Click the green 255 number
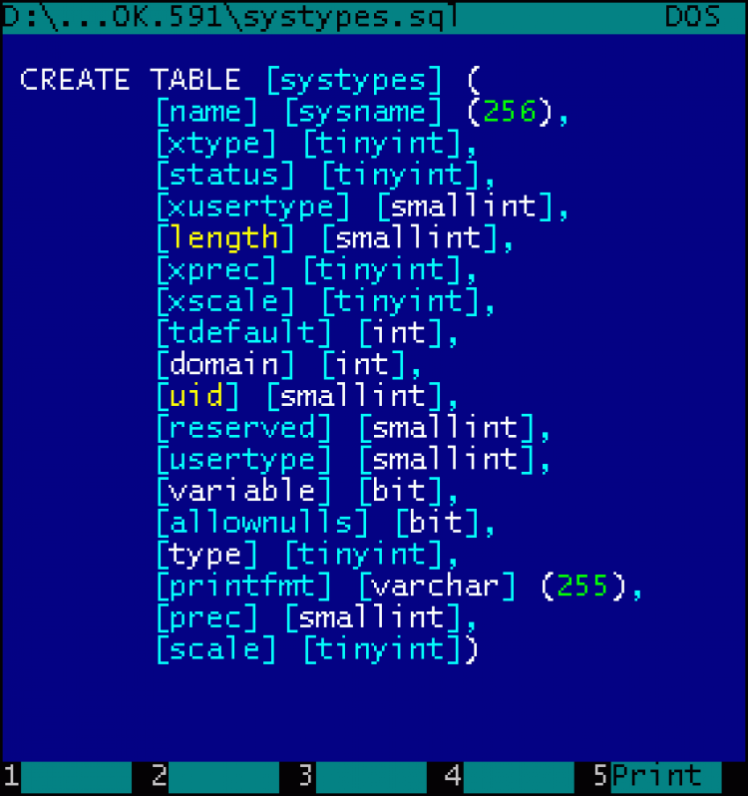This screenshot has width=748, height=796. click(x=584, y=586)
